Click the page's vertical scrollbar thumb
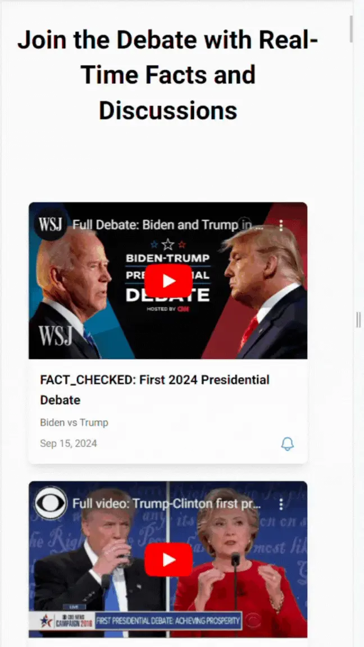Image resolution: width=364 pixels, height=647 pixels. pyautogui.click(x=351, y=29)
